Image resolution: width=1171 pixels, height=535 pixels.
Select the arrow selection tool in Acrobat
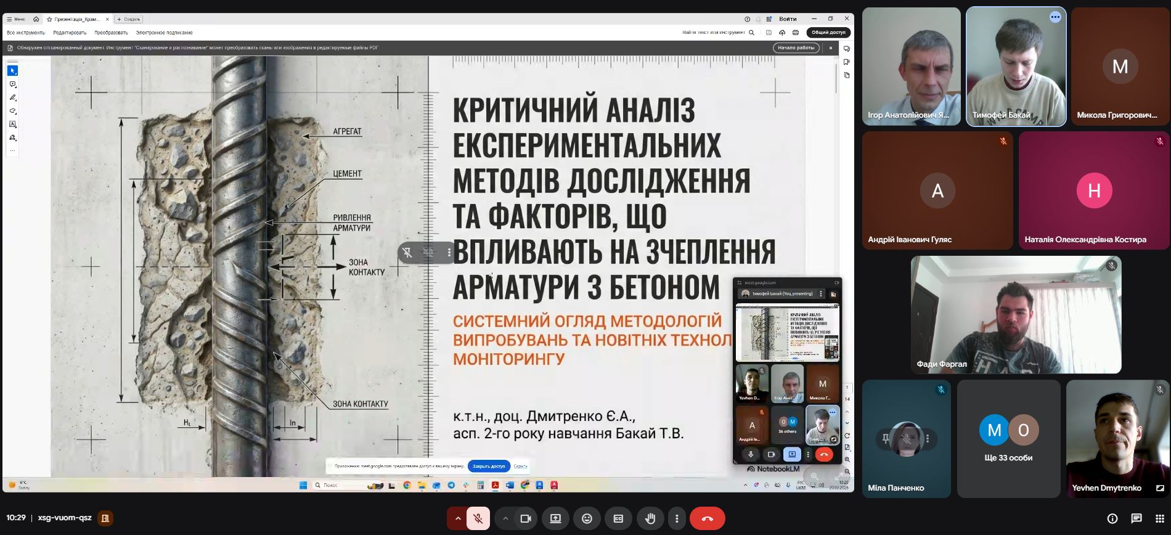(12, 71)
